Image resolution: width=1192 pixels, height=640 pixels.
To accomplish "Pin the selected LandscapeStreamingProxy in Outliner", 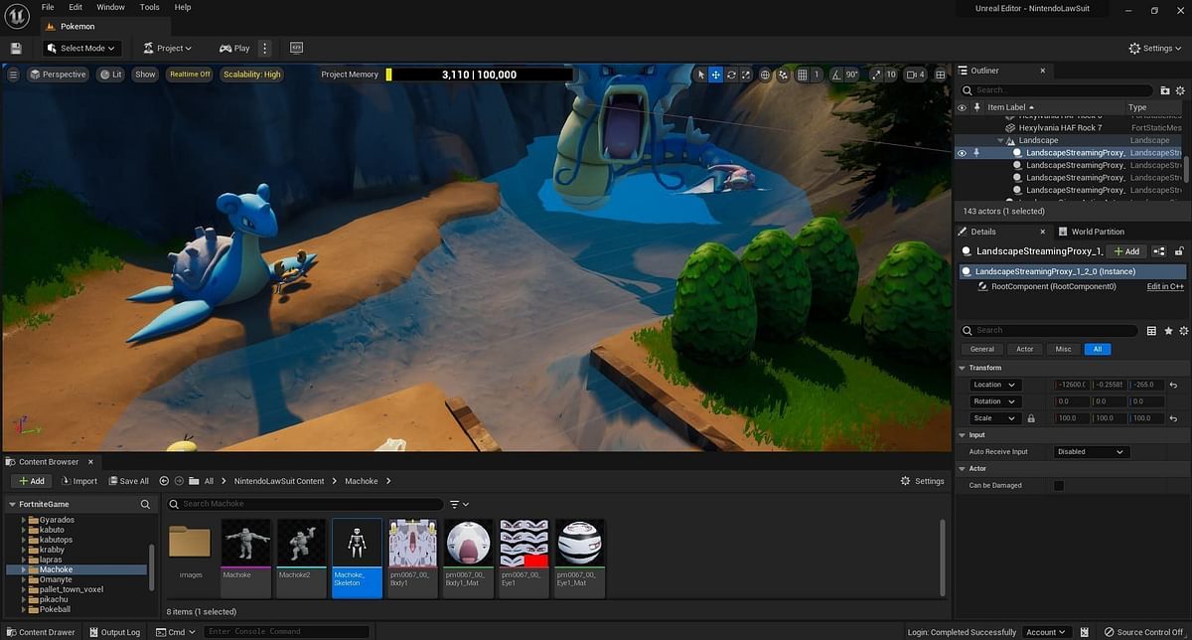I will [976, 152].
